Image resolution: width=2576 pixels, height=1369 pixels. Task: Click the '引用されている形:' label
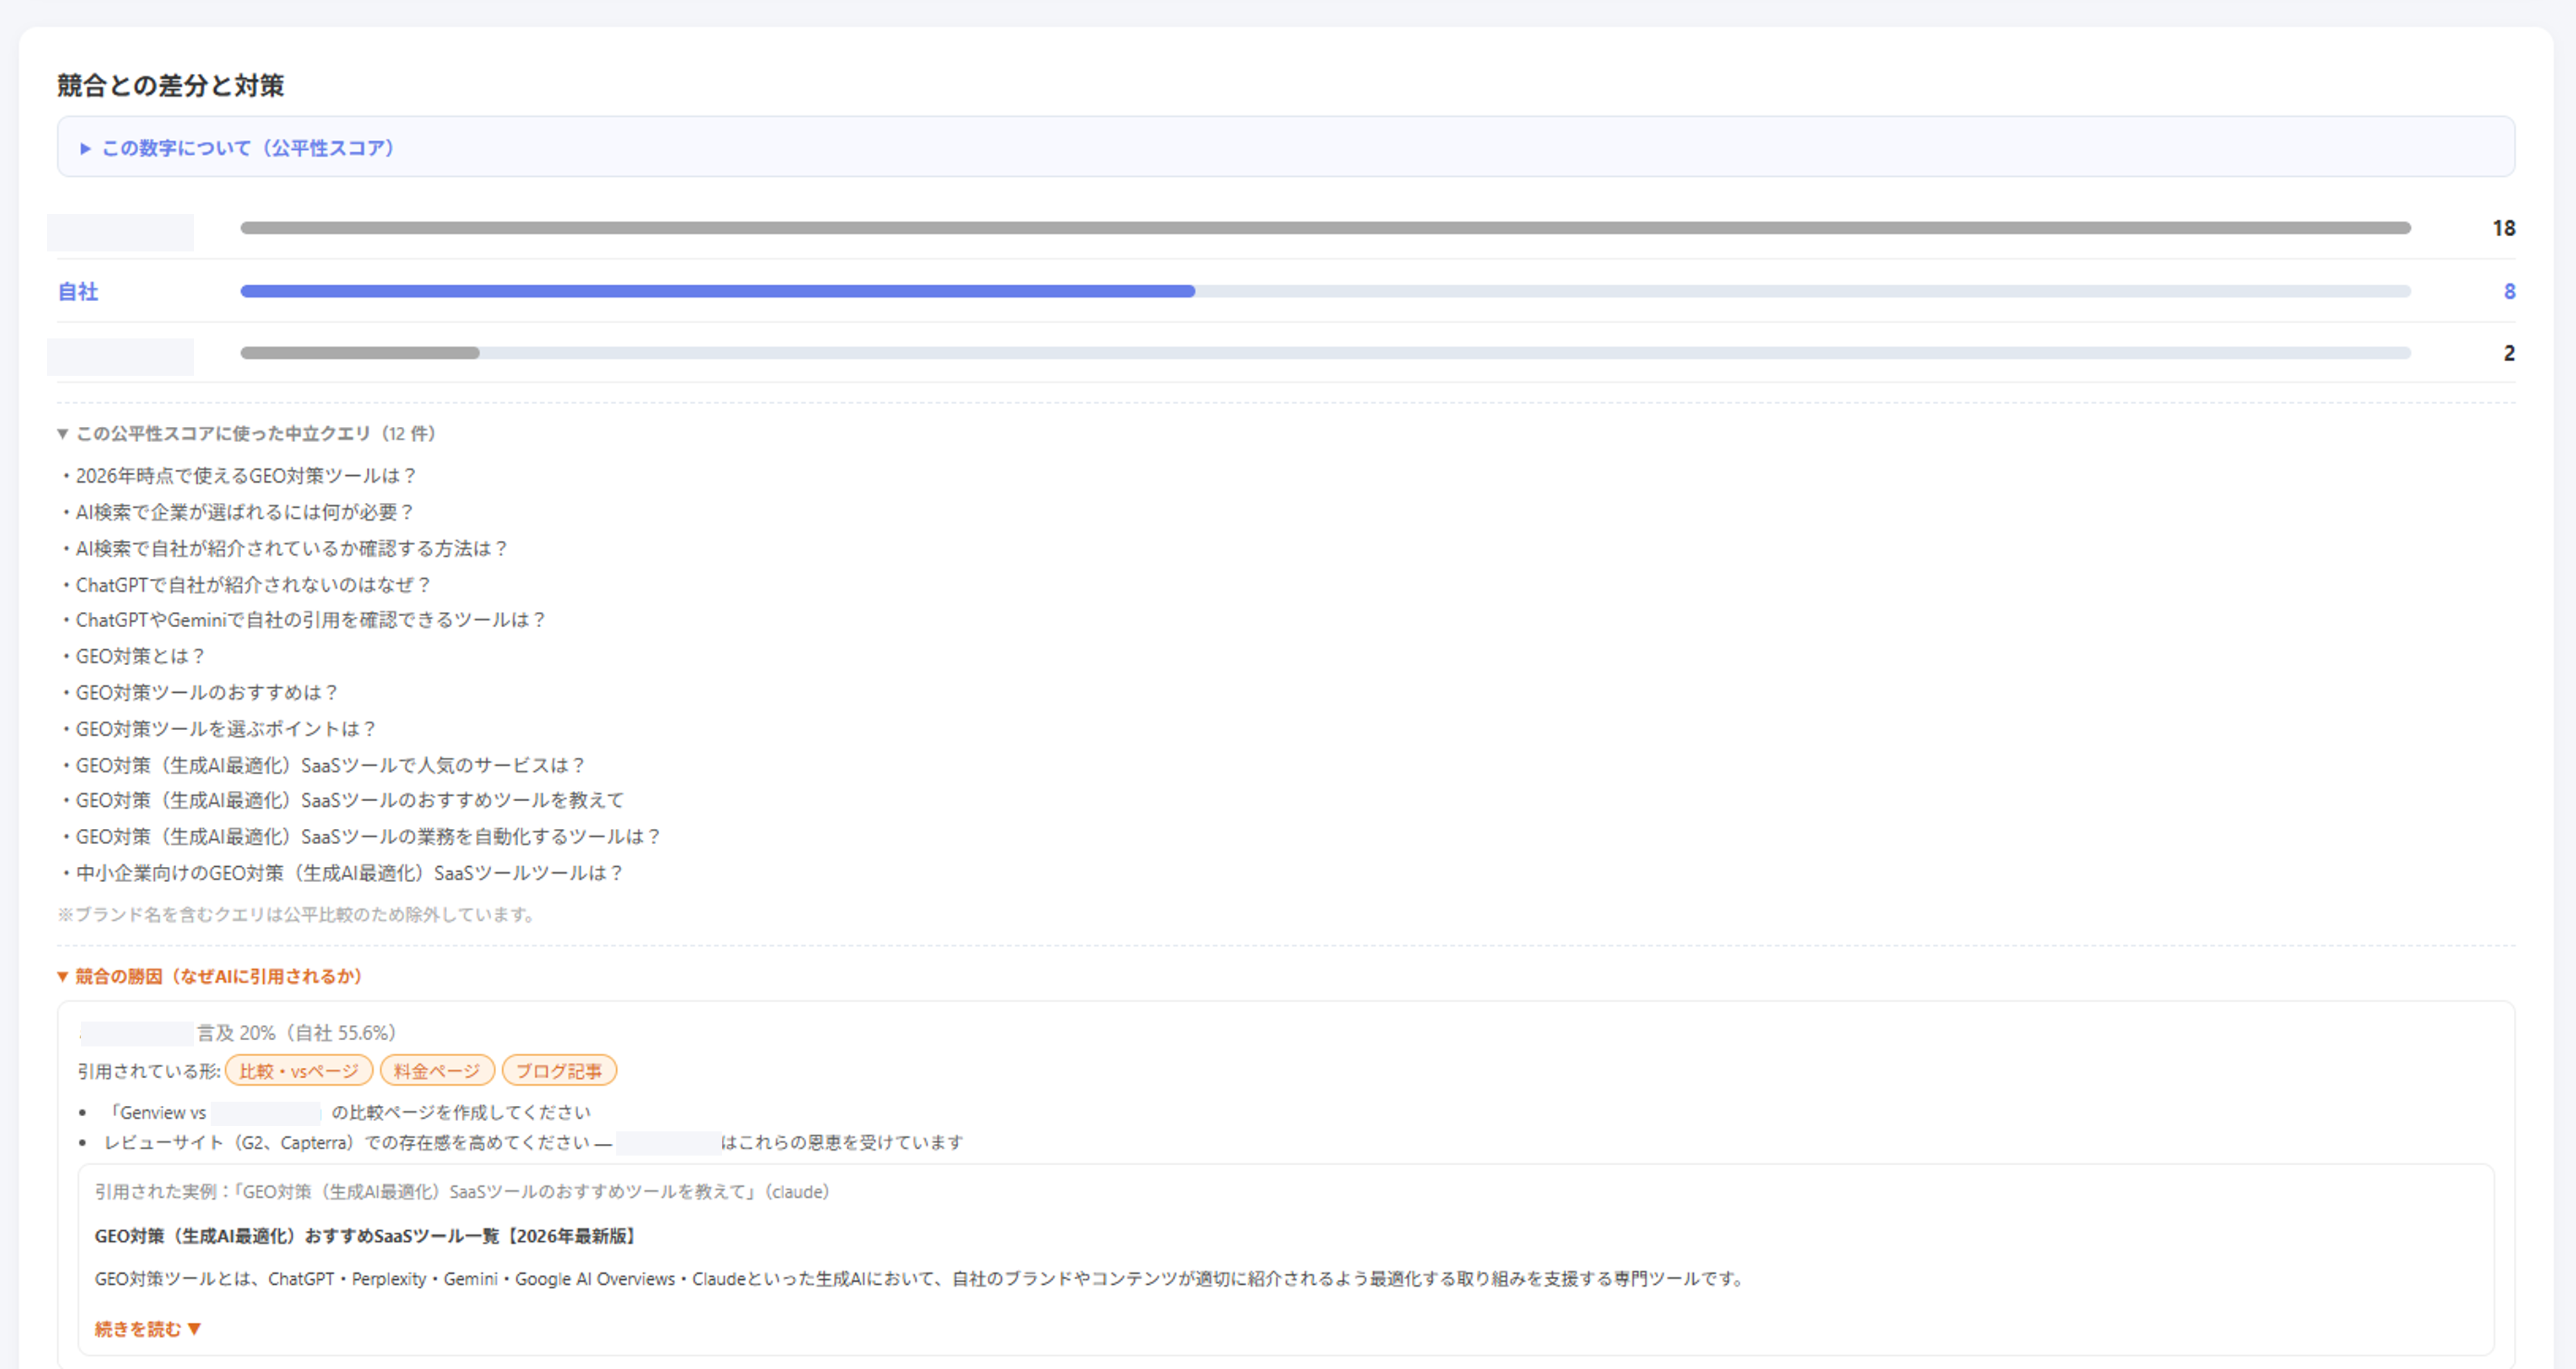pyautogui.click(x=149, y=1072)
